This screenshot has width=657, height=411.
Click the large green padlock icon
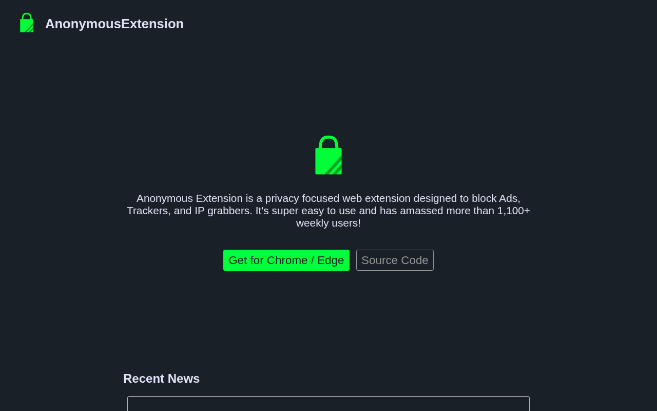click(x=328, y=155)
